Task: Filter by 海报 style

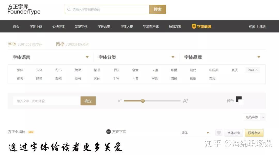Action: pos(174,78)
